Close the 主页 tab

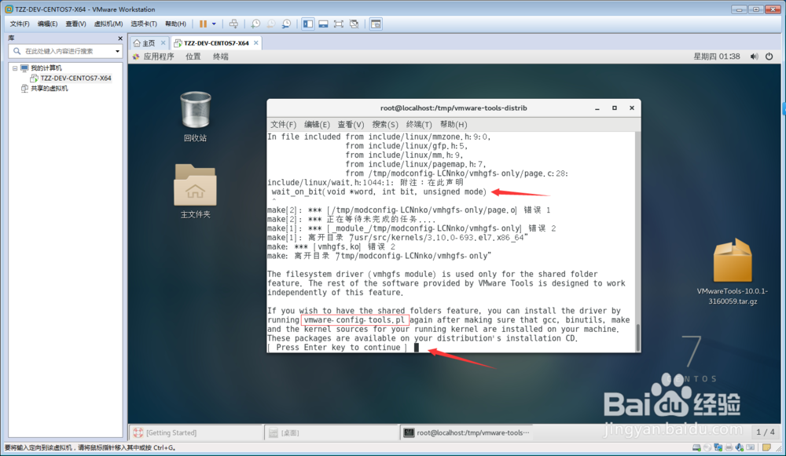(163, 43)
